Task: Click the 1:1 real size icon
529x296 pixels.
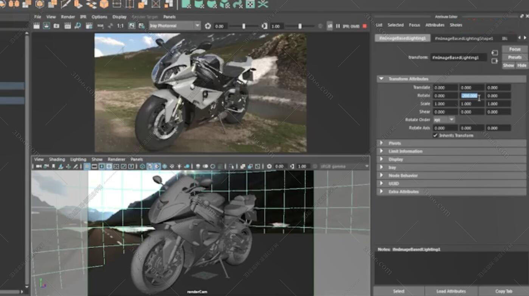Action: pyautogui.click(x=120, y=26)
